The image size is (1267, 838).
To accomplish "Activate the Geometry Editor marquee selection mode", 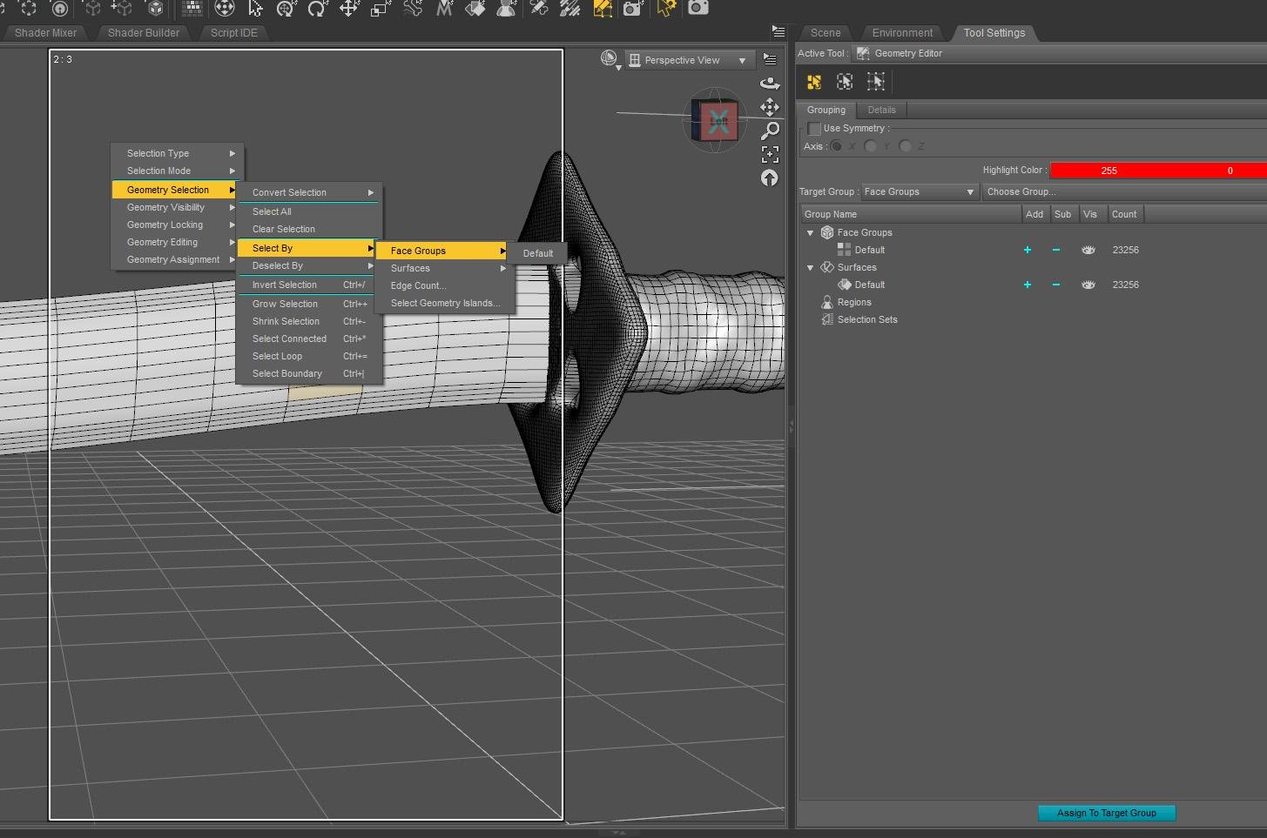I will (x=845, y=82).
